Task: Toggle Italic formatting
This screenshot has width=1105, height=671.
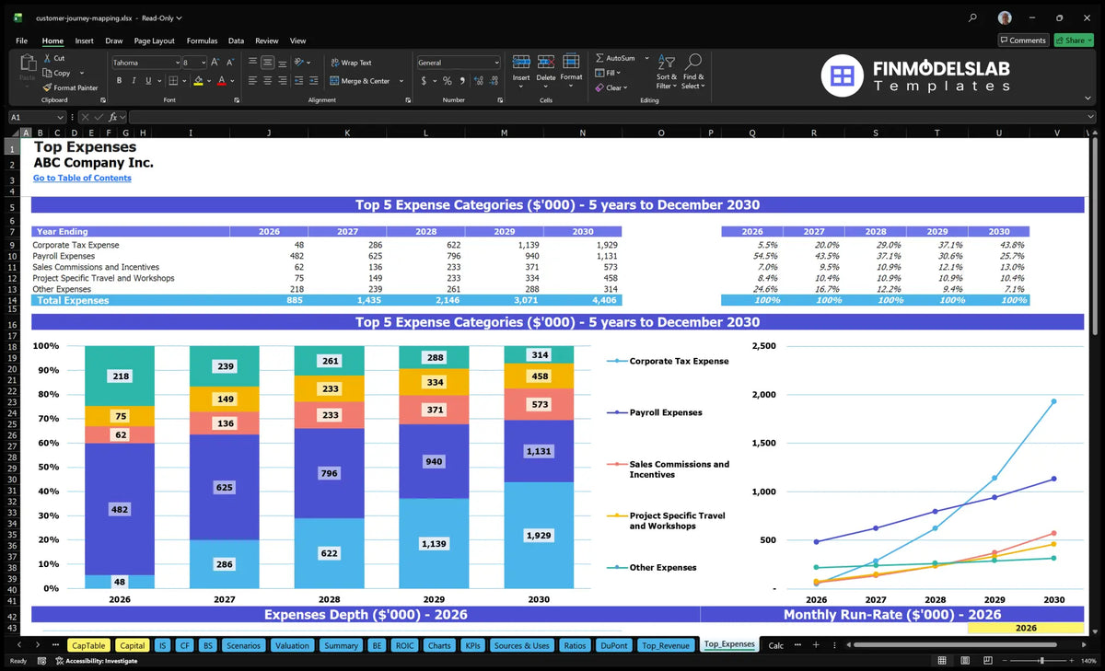Action: (133, 81)
